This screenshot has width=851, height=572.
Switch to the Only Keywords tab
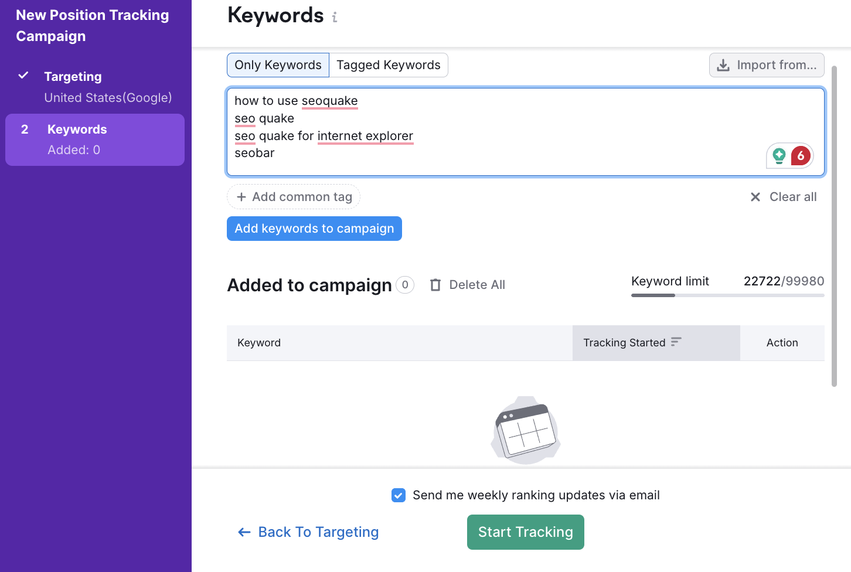click(278, 65)
